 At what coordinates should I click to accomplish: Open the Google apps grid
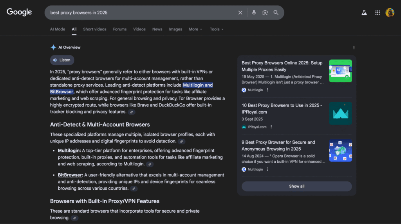[x=378, y=12]
